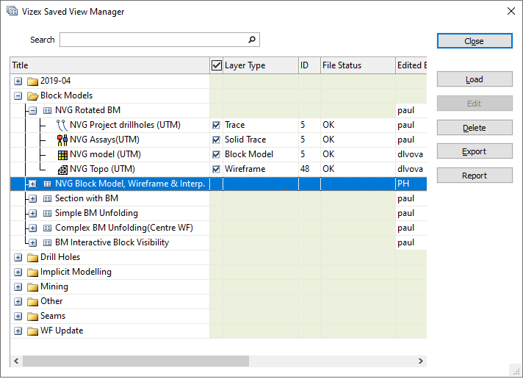Click the Vizex Saved View Manager title icon
The image size is (523, 379).
pos(12,11)
